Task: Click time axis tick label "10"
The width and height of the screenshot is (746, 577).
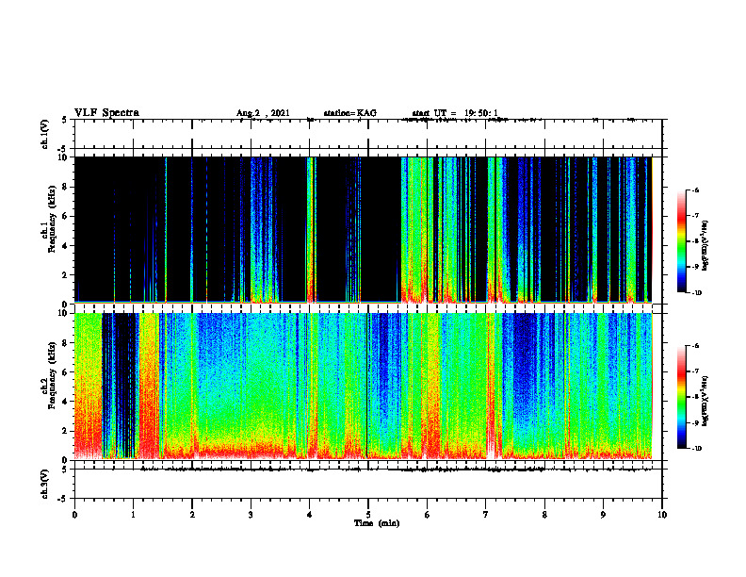Action: pos(662,515)
